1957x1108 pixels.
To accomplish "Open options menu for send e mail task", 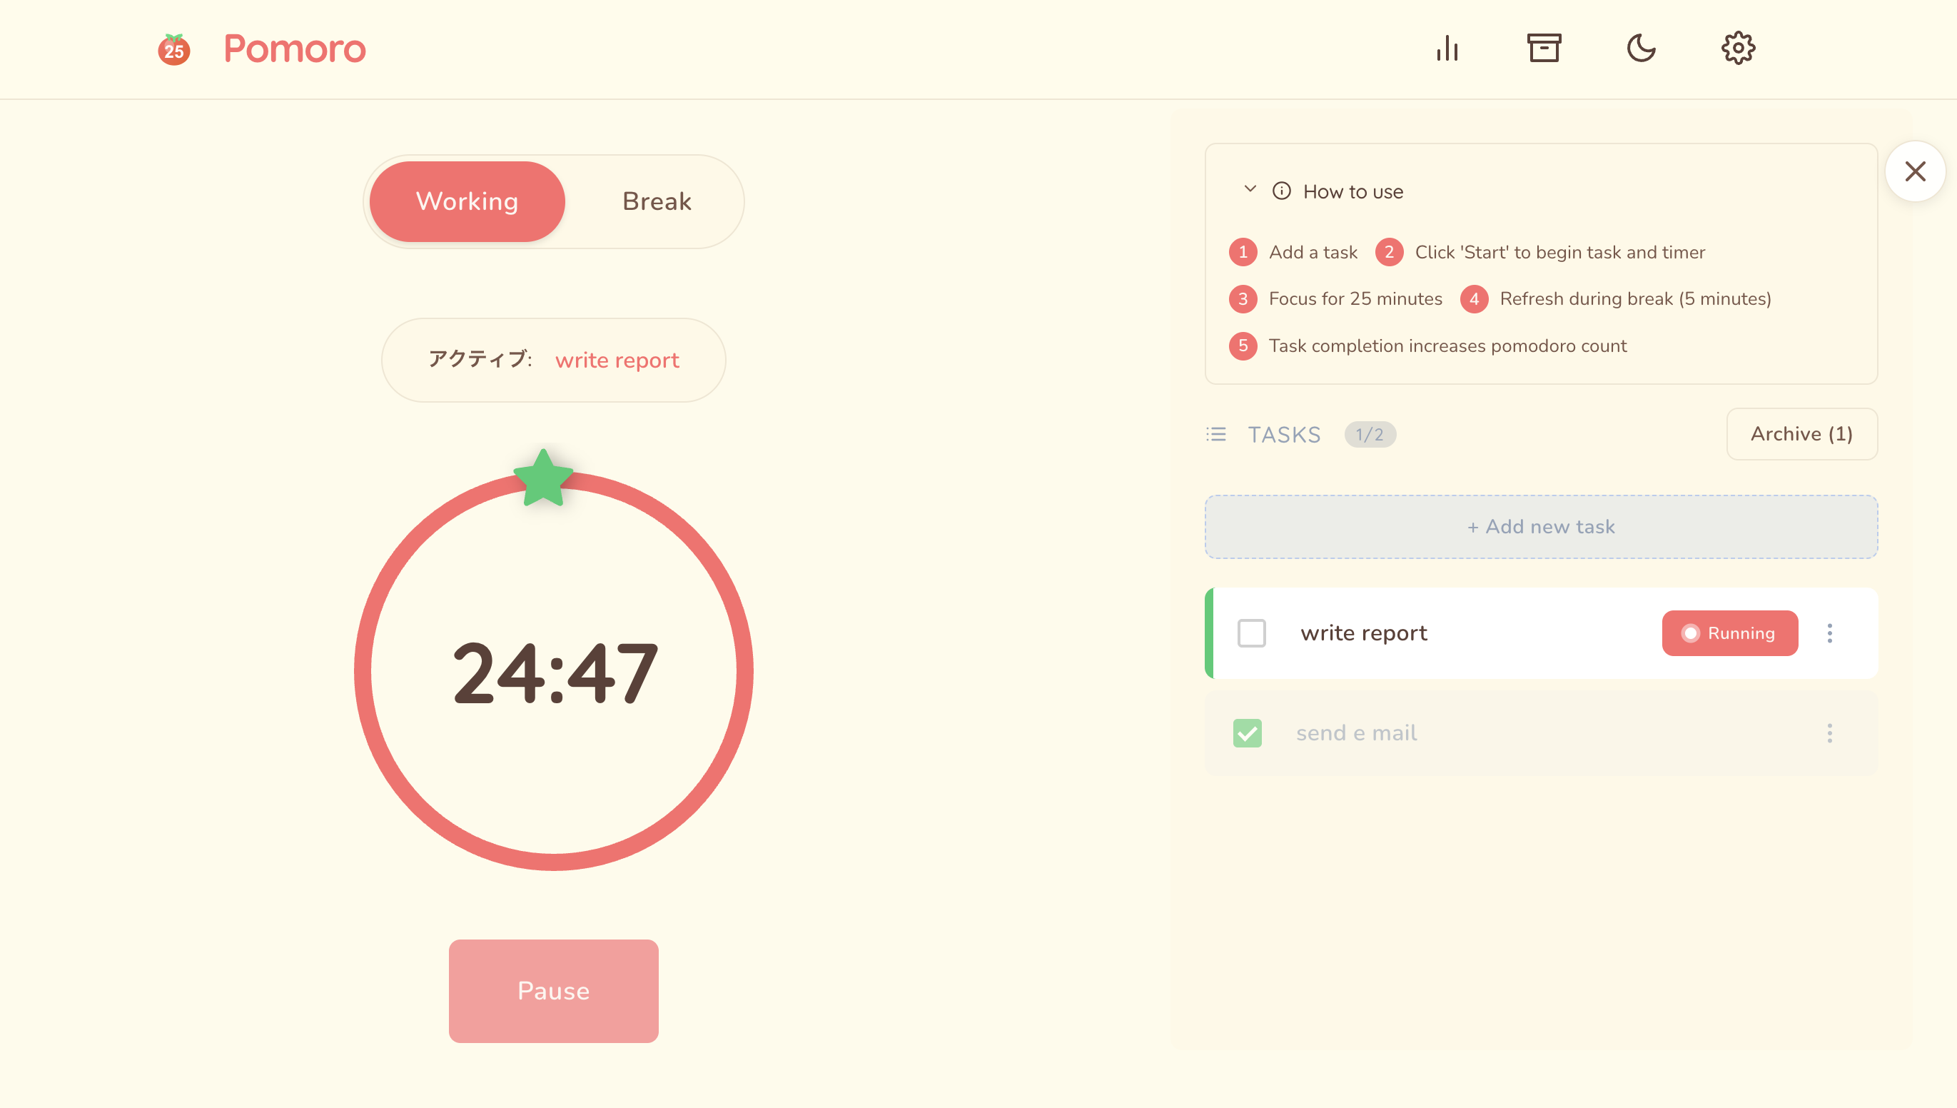I will [1830, 732].
